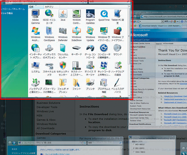
Task: Open the タスク バーと[スタート] メニュー icon
Action: click(77, 69)
